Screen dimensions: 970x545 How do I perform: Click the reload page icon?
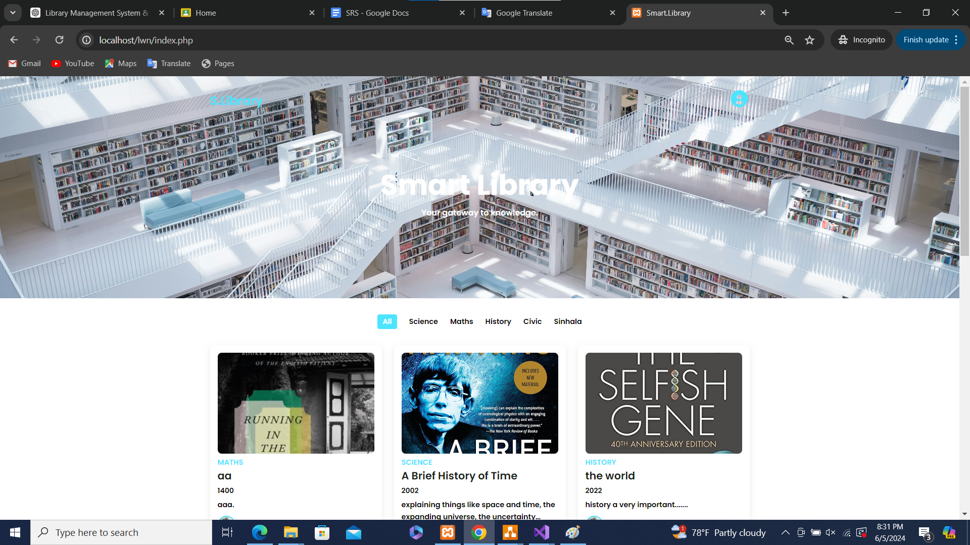[x=60, y=40]
